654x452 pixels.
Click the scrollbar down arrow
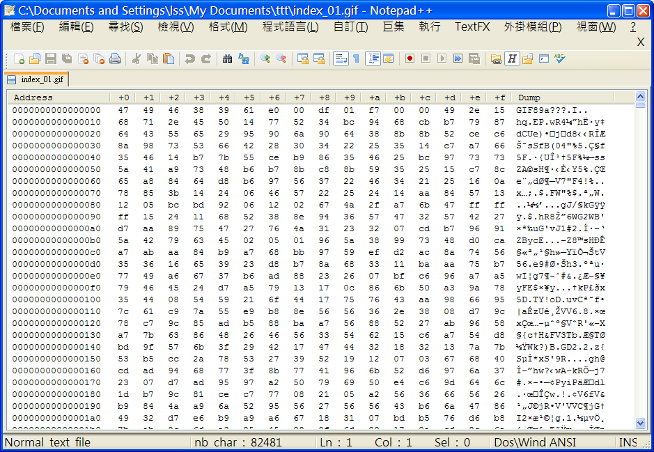pos(640,423)
